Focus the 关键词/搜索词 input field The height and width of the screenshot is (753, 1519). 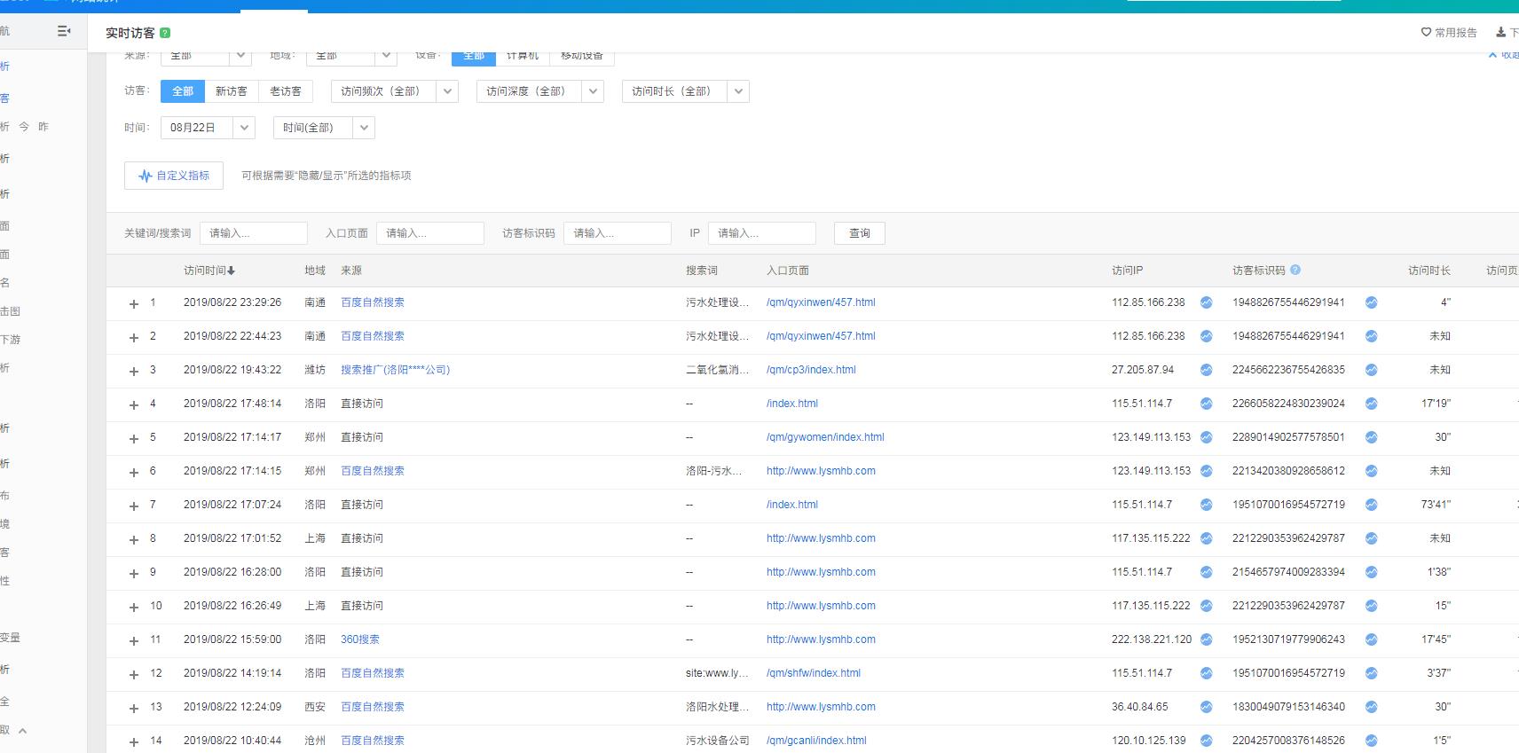click(x=254, y=233)
